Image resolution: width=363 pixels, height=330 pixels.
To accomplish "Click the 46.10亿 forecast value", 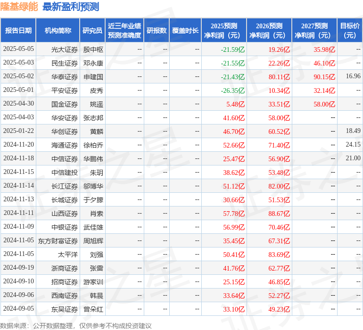I will [x=324, y=63].
